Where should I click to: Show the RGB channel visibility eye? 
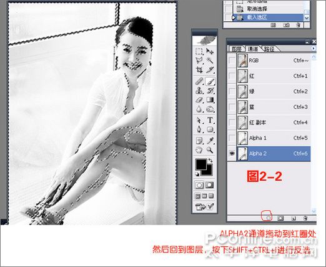[x=232, y=61]
